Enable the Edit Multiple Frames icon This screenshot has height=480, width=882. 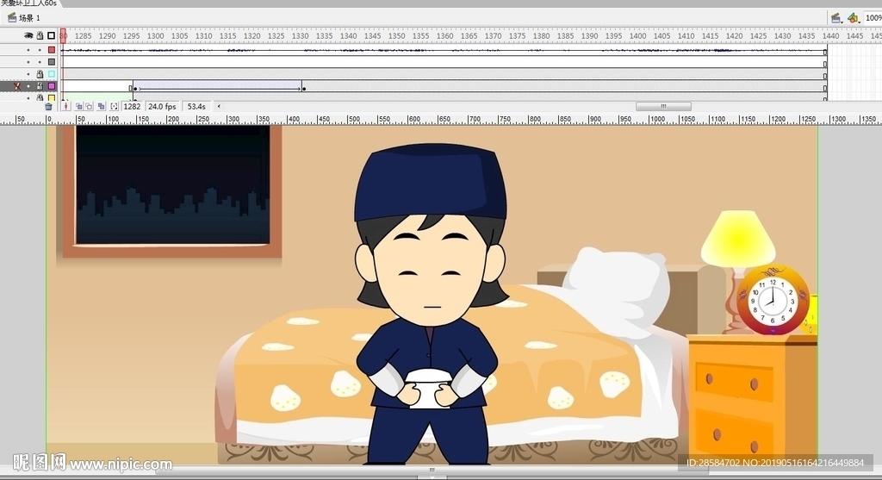102,106
